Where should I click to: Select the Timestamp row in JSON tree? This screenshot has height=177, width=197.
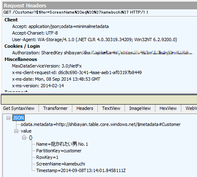(81, 170)
